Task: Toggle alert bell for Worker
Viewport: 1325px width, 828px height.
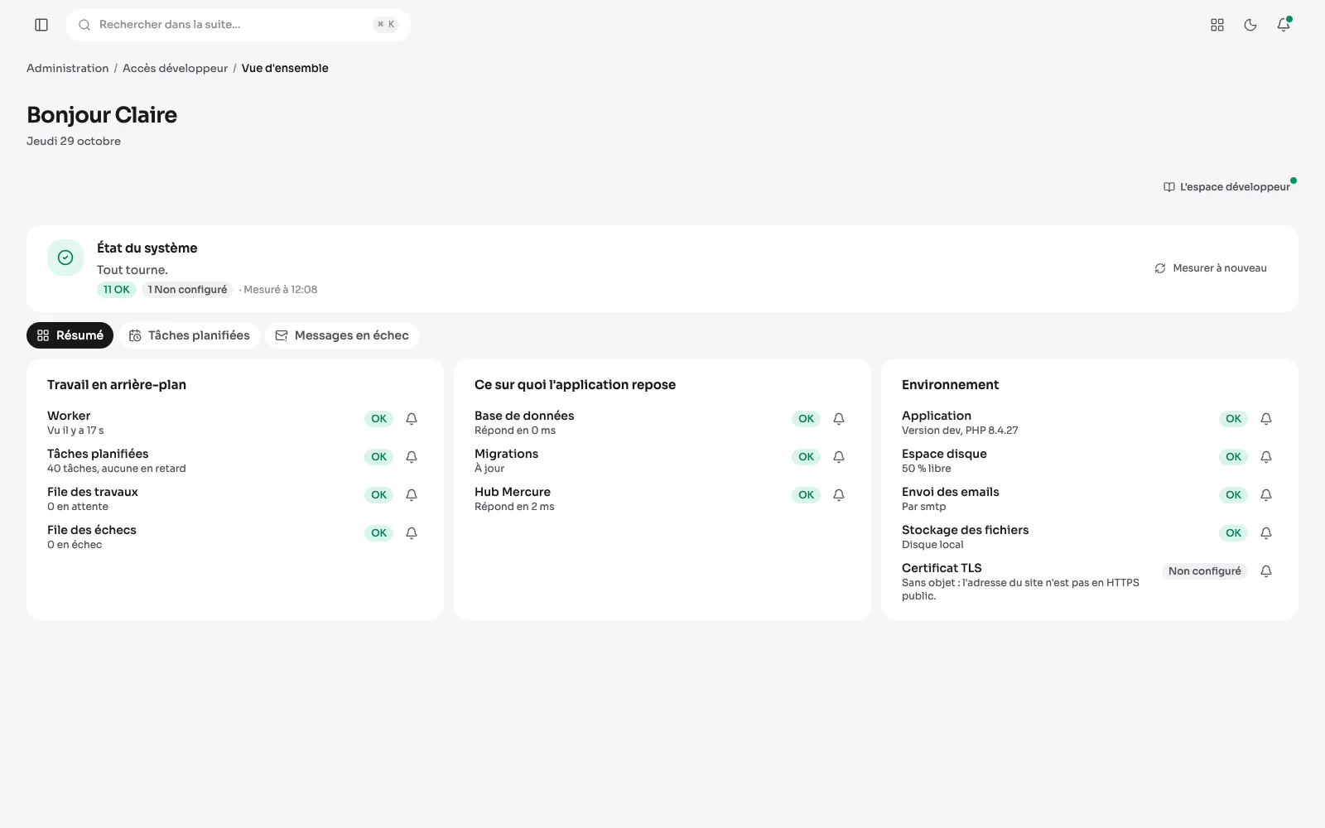Action: [412, 419]
